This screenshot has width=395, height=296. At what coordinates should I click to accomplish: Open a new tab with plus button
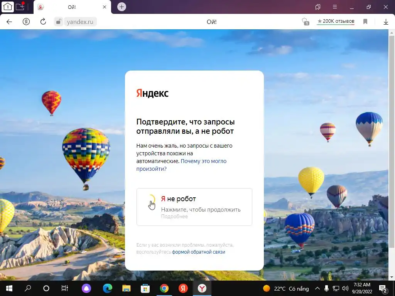[122, 7]
